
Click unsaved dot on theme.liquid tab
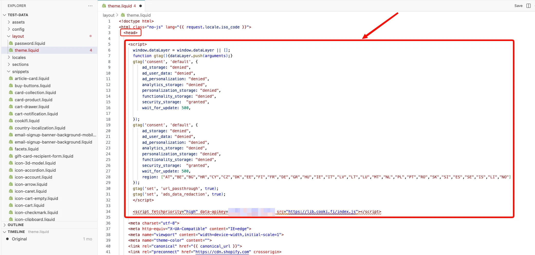(141, 6)
